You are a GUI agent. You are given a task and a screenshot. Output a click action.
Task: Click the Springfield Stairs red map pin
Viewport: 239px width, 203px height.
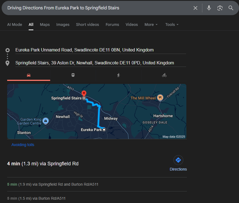(84, 94)
